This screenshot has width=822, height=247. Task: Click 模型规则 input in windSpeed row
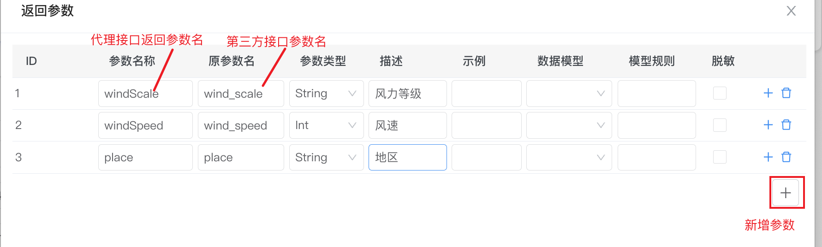(x=656, y=125)
